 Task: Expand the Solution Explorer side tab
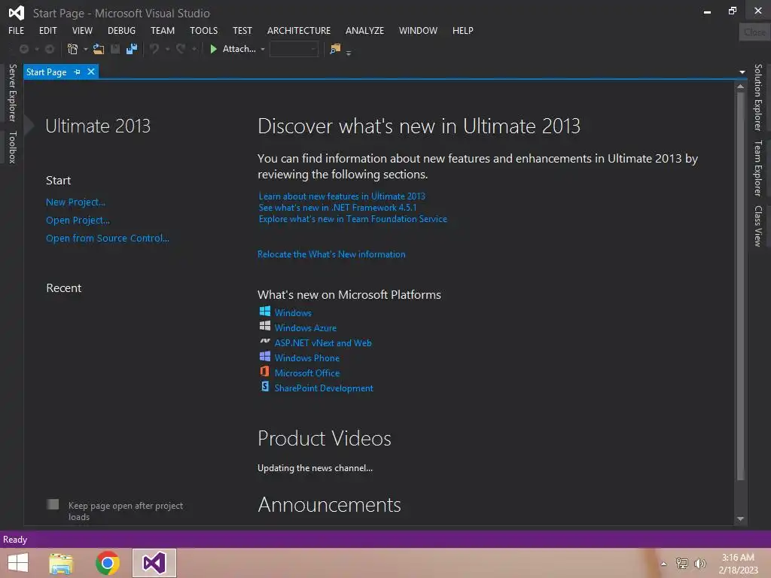pos(758,97)
